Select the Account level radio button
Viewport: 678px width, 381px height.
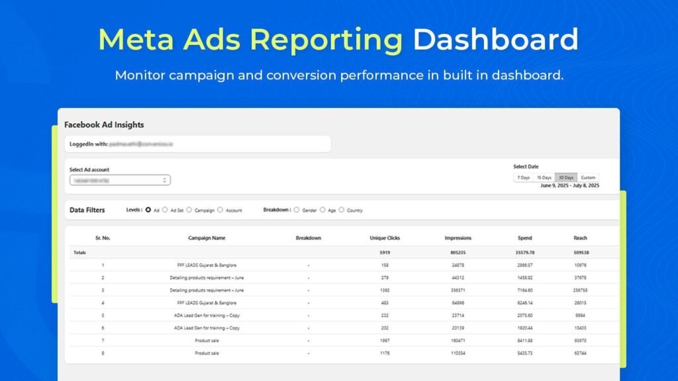(220, 210)
